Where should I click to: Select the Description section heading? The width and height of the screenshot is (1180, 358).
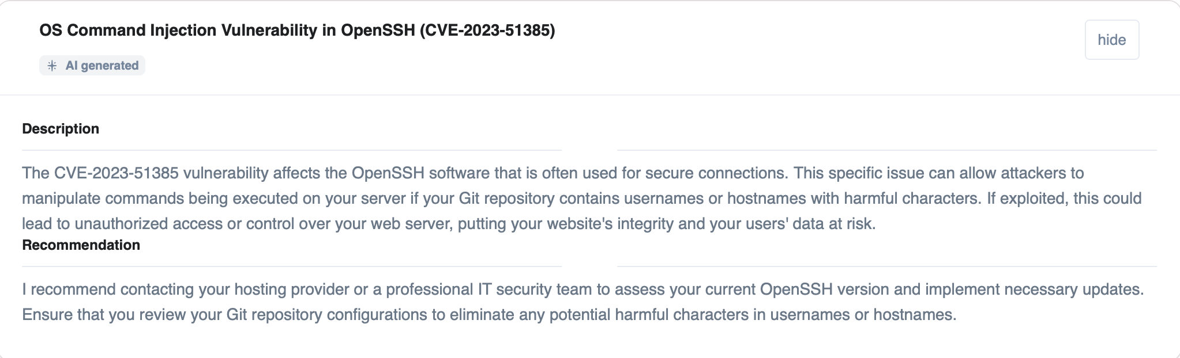(x=61, y=128)
